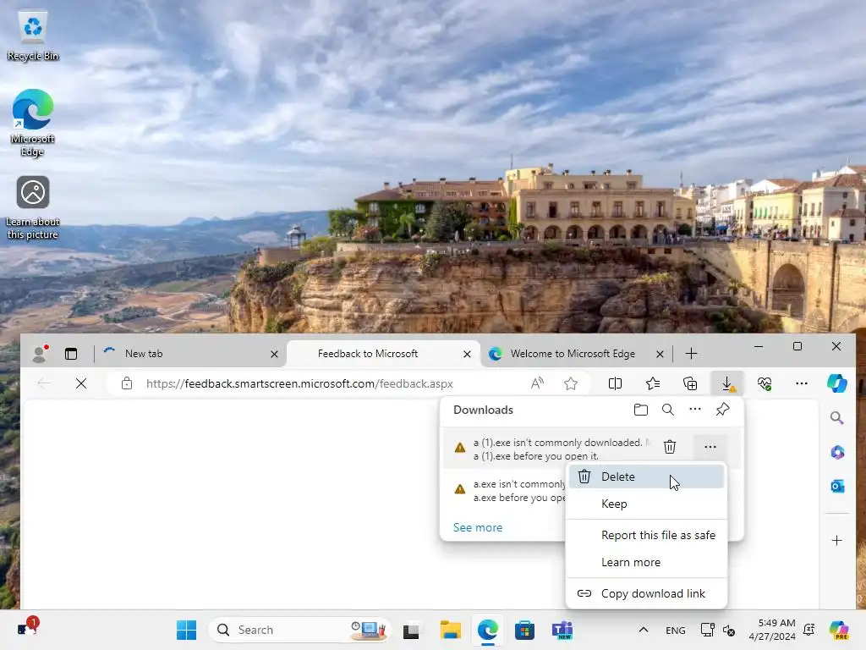Screen dimensions: 866x650
Task: Open the clock showing 5:49 AM
Action: point(772,630)
